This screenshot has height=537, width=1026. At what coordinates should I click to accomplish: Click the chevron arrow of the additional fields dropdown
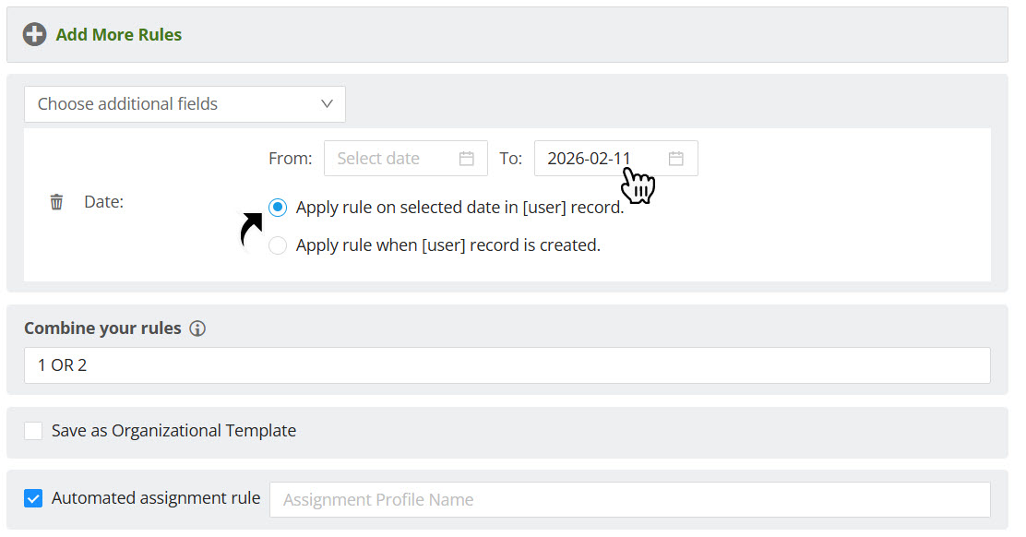pyautogui.click(x=327, y=104)
